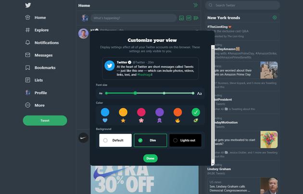The height and width of the screenshot is (194, 303).
Task: Click the Done button
Action: (151, 158)
